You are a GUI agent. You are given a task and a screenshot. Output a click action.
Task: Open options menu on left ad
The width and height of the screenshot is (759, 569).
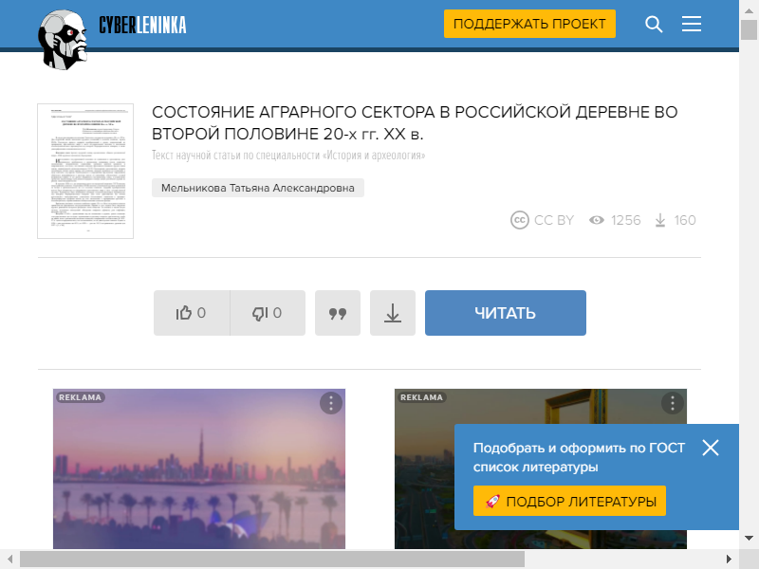click(x=330, y=403)
